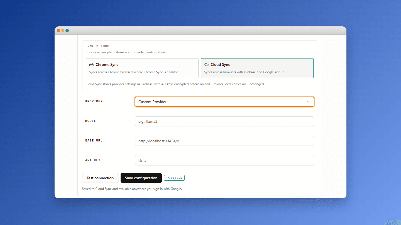Image resolution: width=401 pixels, height=225 pixels.
Task: Click the Chrome Sync drive icon
Action: (91, 64)
